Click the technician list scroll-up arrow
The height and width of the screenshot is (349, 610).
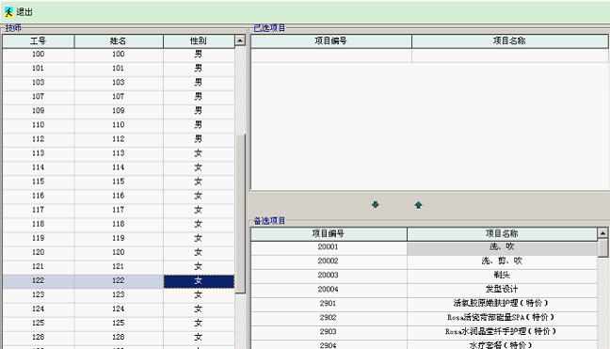240,40
